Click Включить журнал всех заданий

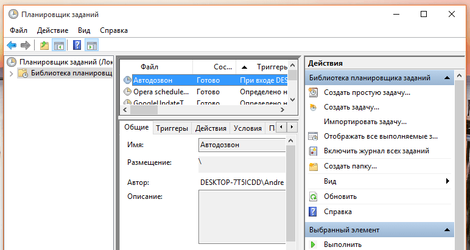click(x=376, y=151)
